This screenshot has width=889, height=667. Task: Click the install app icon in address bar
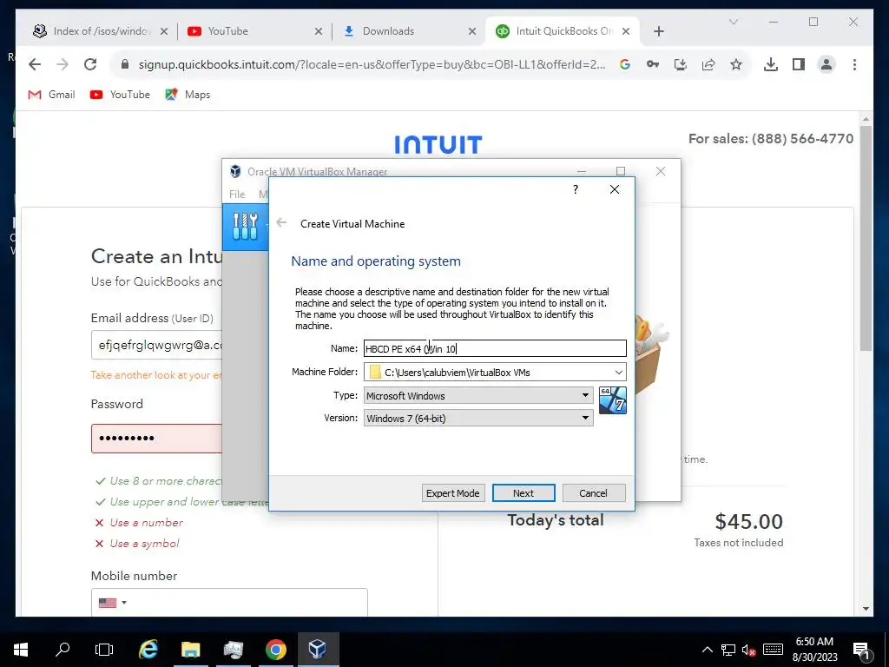[681, 64]
